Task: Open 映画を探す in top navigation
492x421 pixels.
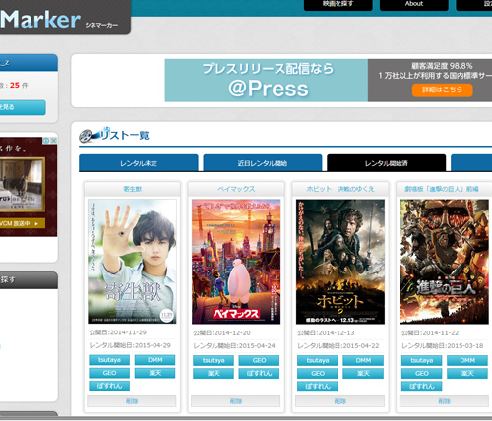Action: click(x=338, y=4)
